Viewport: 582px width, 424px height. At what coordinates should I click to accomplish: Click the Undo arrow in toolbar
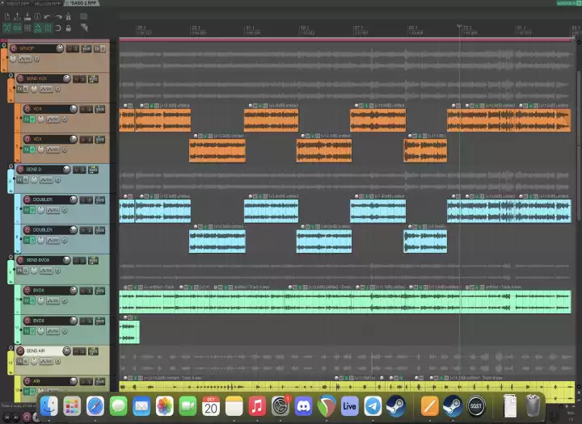(x=47, y=16)
